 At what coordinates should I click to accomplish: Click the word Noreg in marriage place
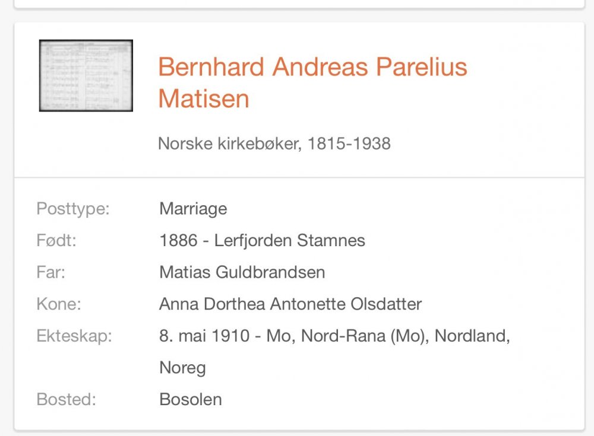[x=182, y=368]
